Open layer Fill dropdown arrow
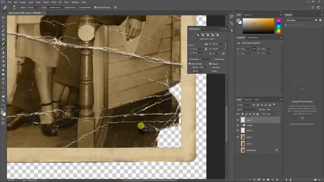Viewport: 324px width, 182px height. pos(273,114)
